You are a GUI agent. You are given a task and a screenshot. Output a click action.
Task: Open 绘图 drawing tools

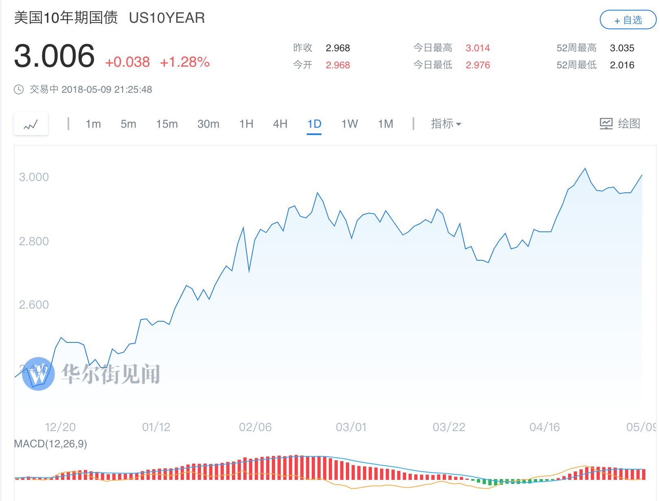coord(620,124)
